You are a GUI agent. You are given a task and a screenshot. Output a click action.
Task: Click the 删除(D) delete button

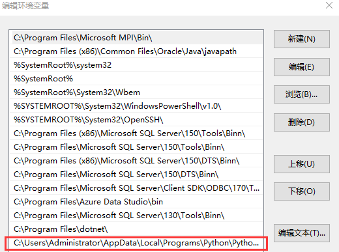[x=302, y=122]
